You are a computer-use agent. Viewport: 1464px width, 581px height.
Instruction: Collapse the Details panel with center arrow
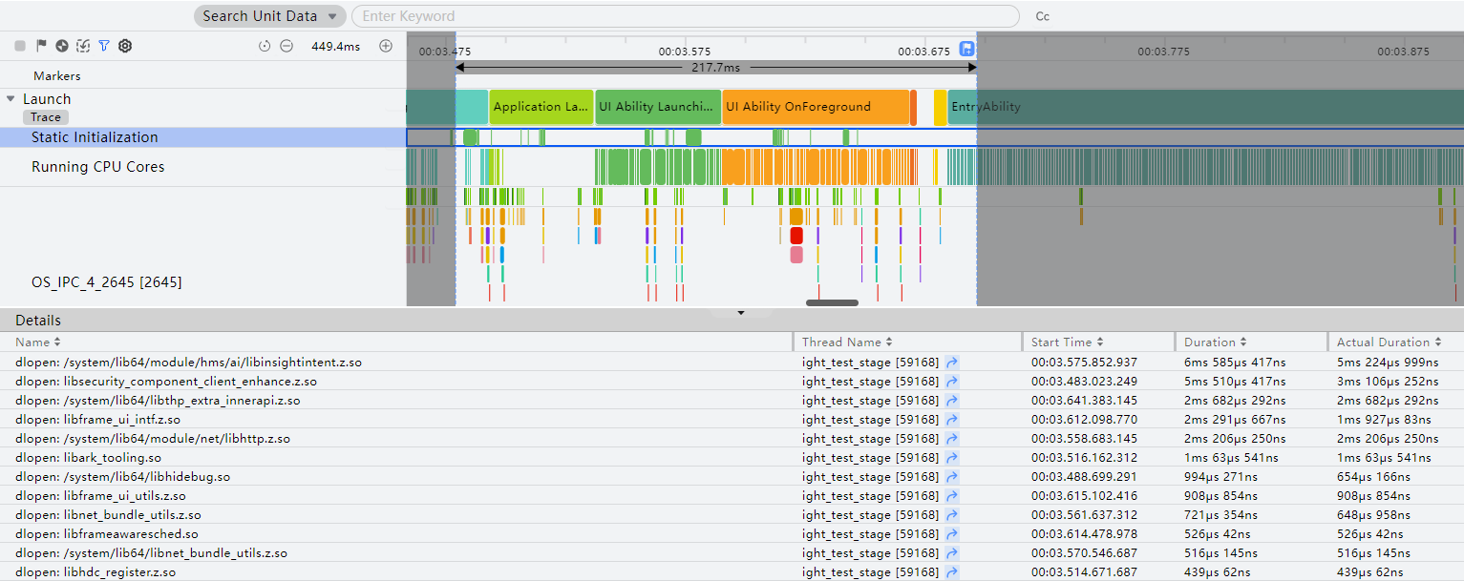pos(741,313)
